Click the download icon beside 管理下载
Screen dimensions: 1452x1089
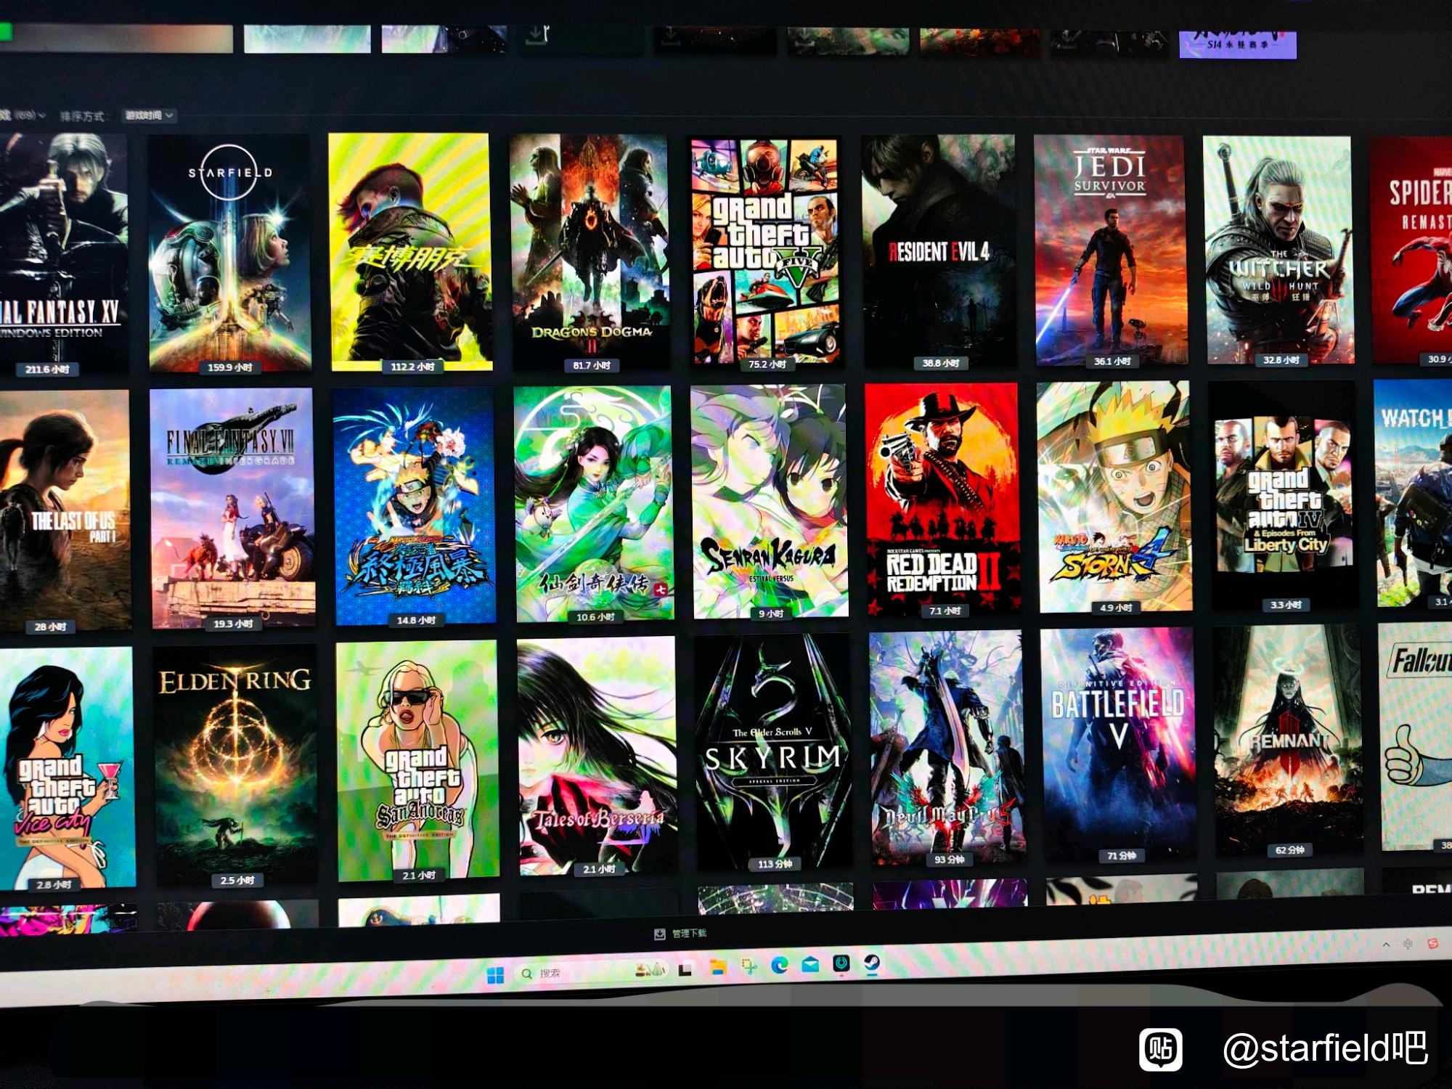tap(659, 934)
